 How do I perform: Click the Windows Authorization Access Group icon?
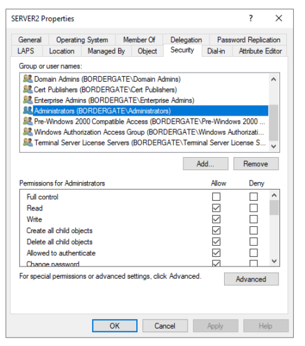(28, 132)
